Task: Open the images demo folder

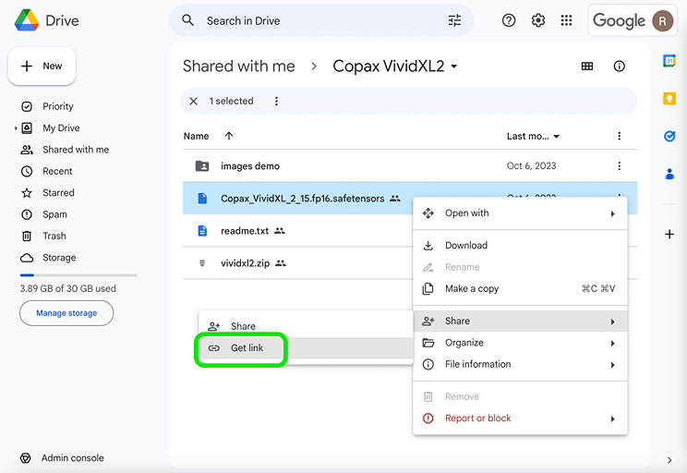Action: click(249, 166)
